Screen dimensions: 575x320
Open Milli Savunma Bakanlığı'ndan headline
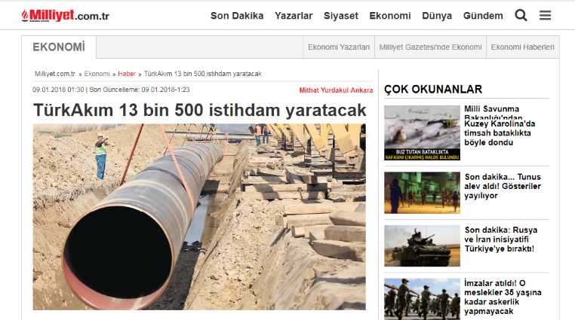coord(493,113)
